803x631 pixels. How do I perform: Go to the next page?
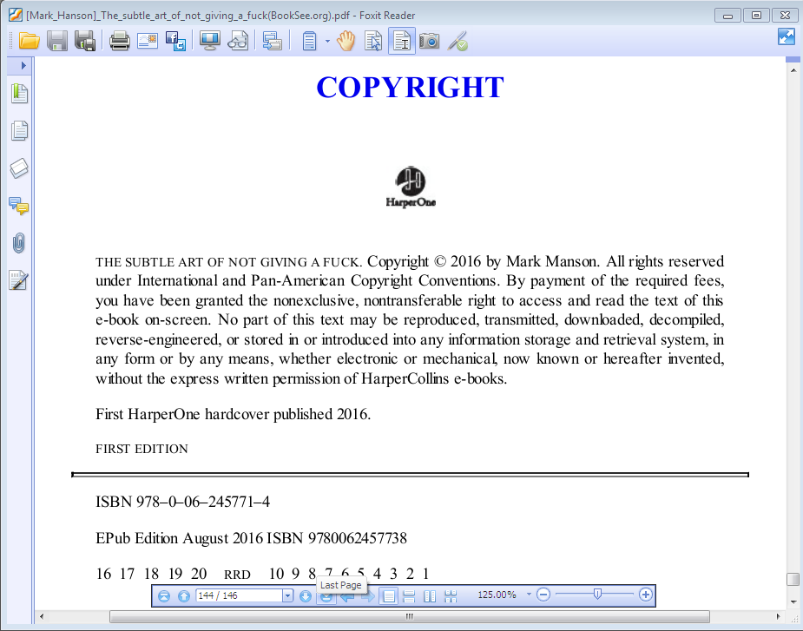tap(306, 595)
